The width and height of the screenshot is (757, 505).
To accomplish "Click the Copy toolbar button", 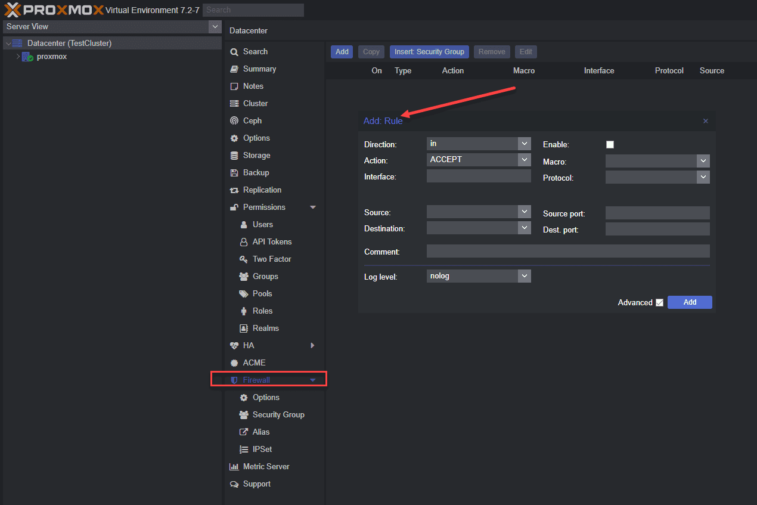I will pyautogui.click(x=371, y=52).
